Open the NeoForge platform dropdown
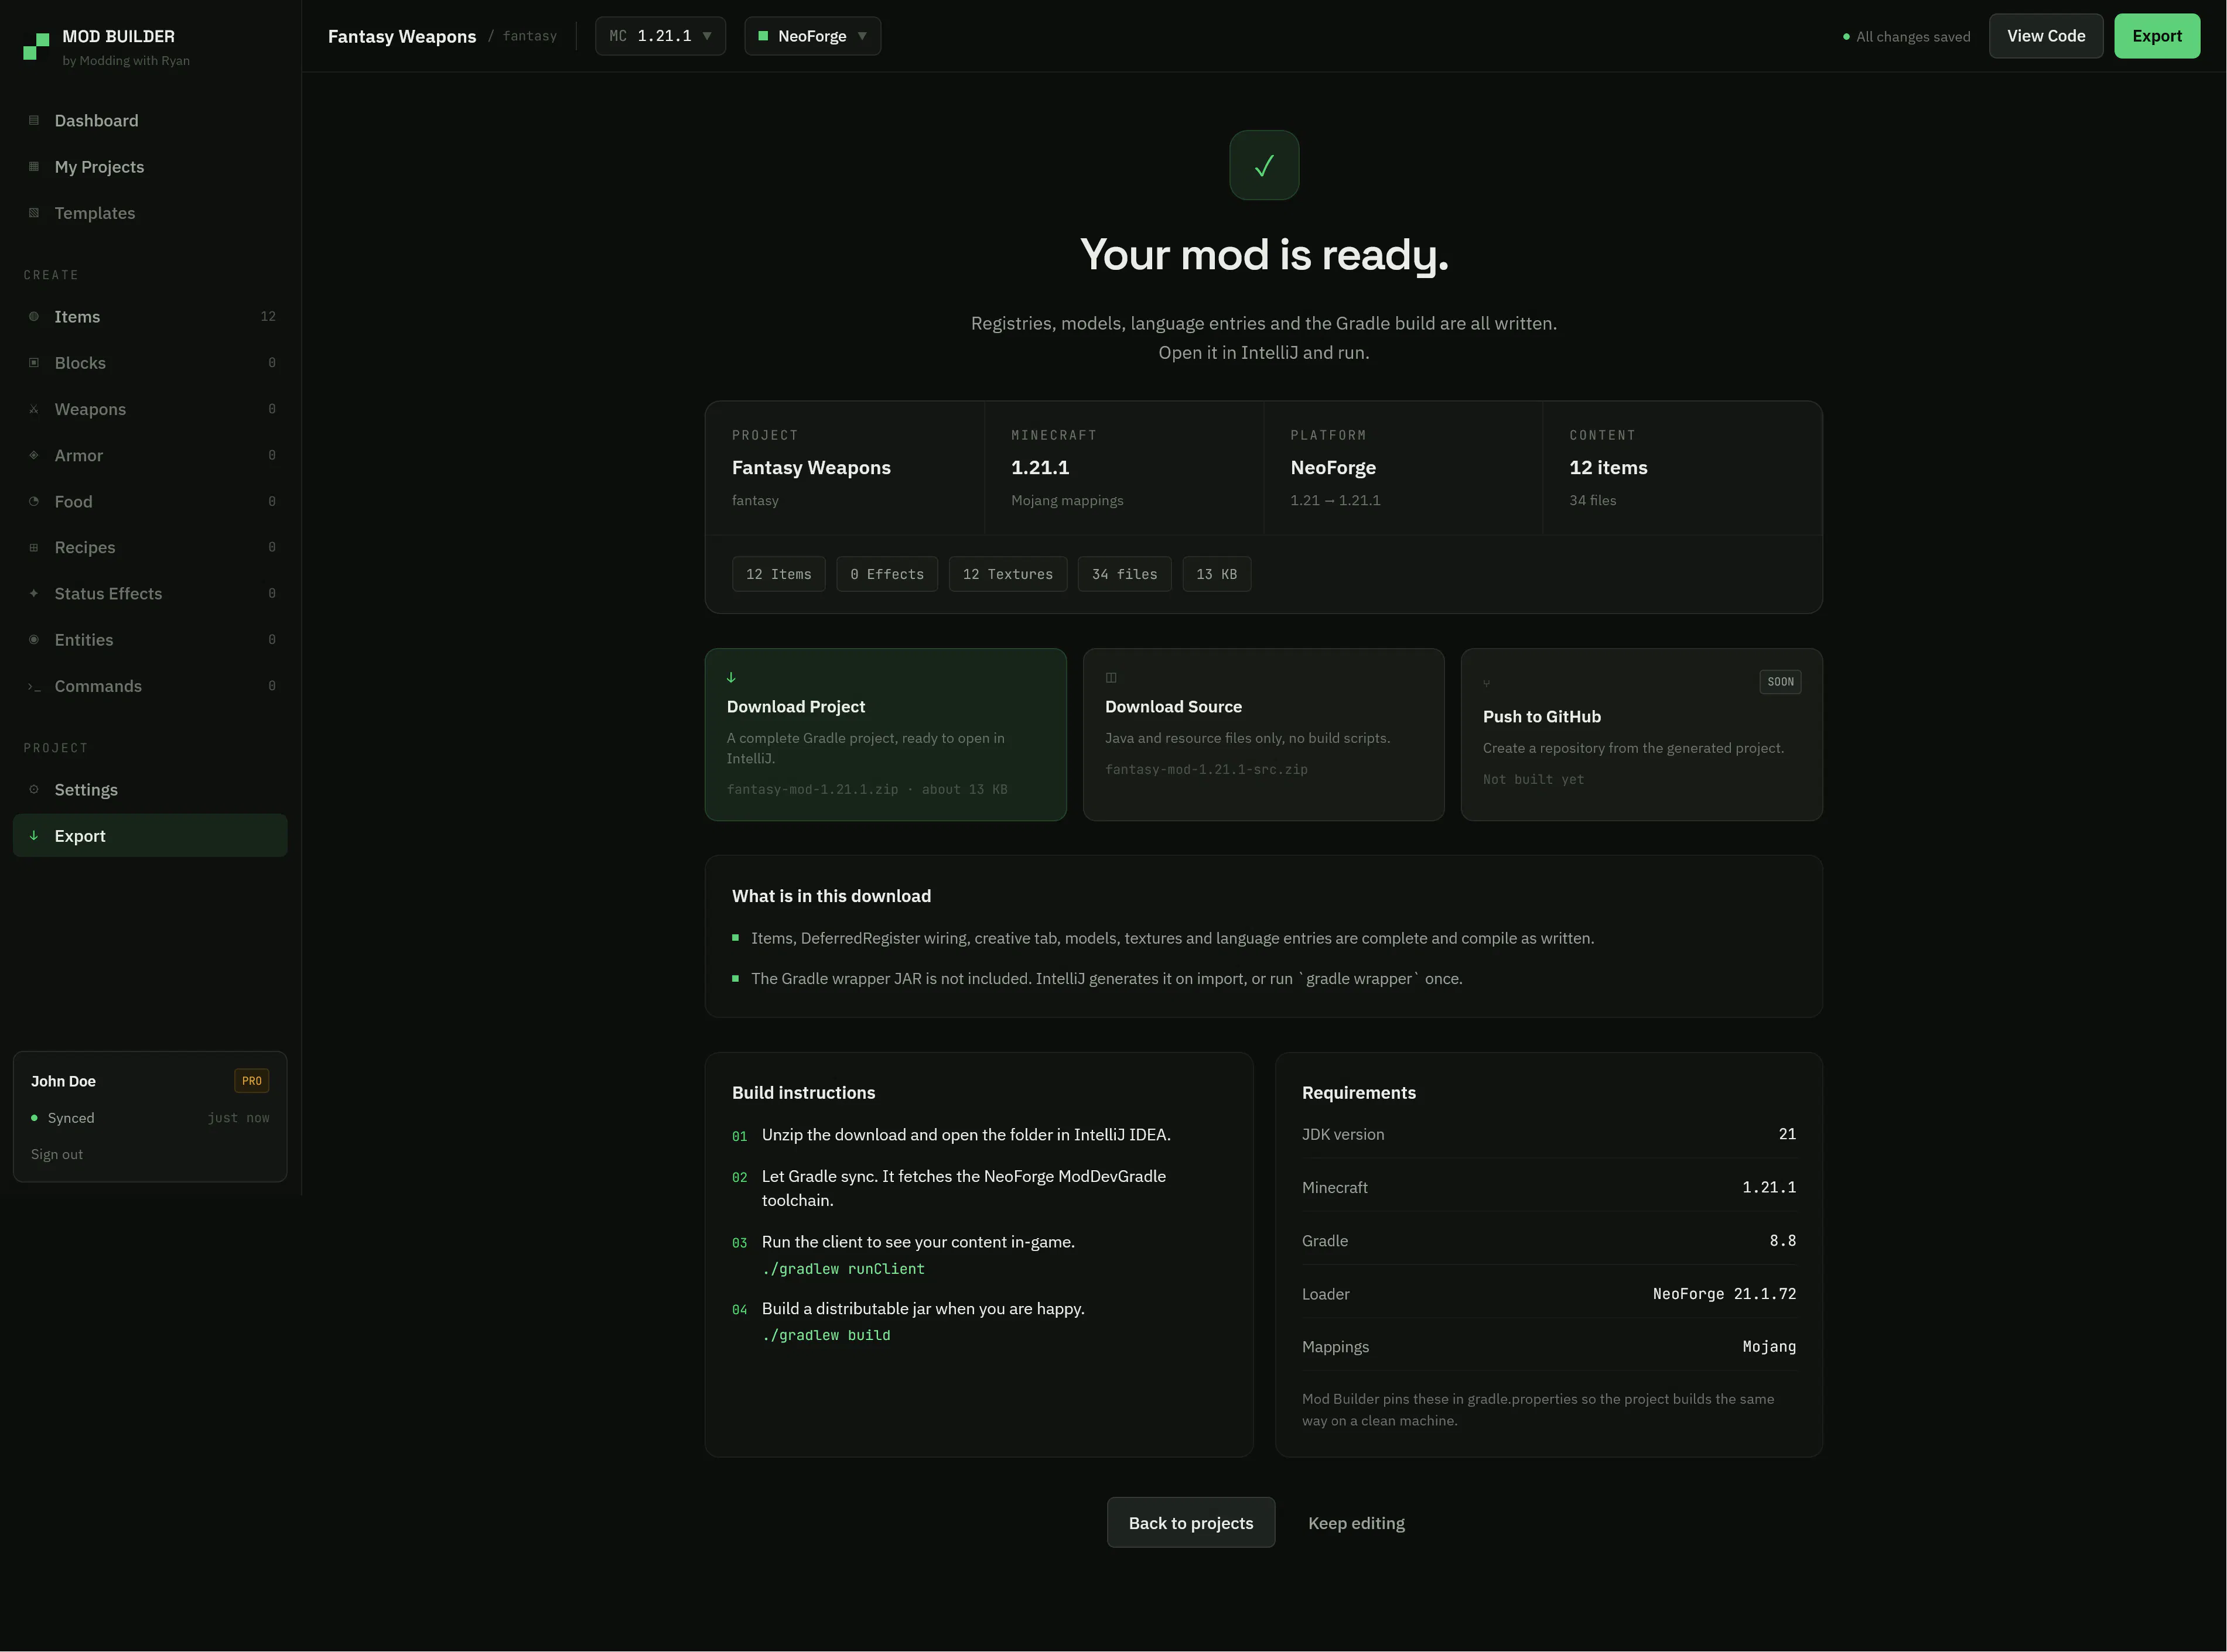Image resolution: width=2227 pixels, height=1652 pixels. point(812,36)
